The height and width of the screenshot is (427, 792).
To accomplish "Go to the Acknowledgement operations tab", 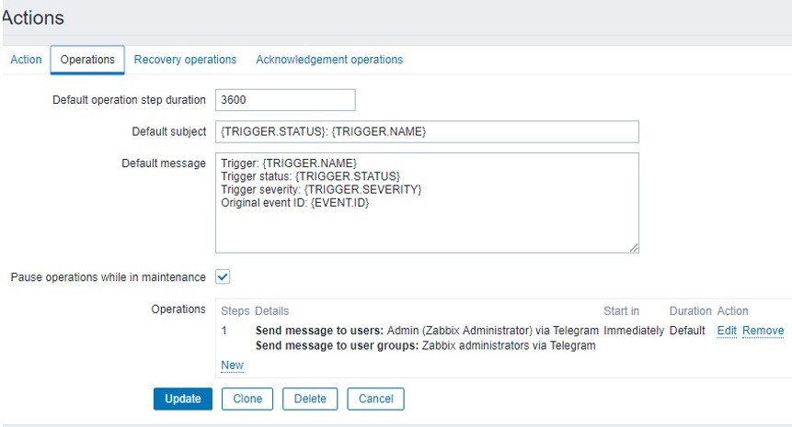I will click(329, 60).
